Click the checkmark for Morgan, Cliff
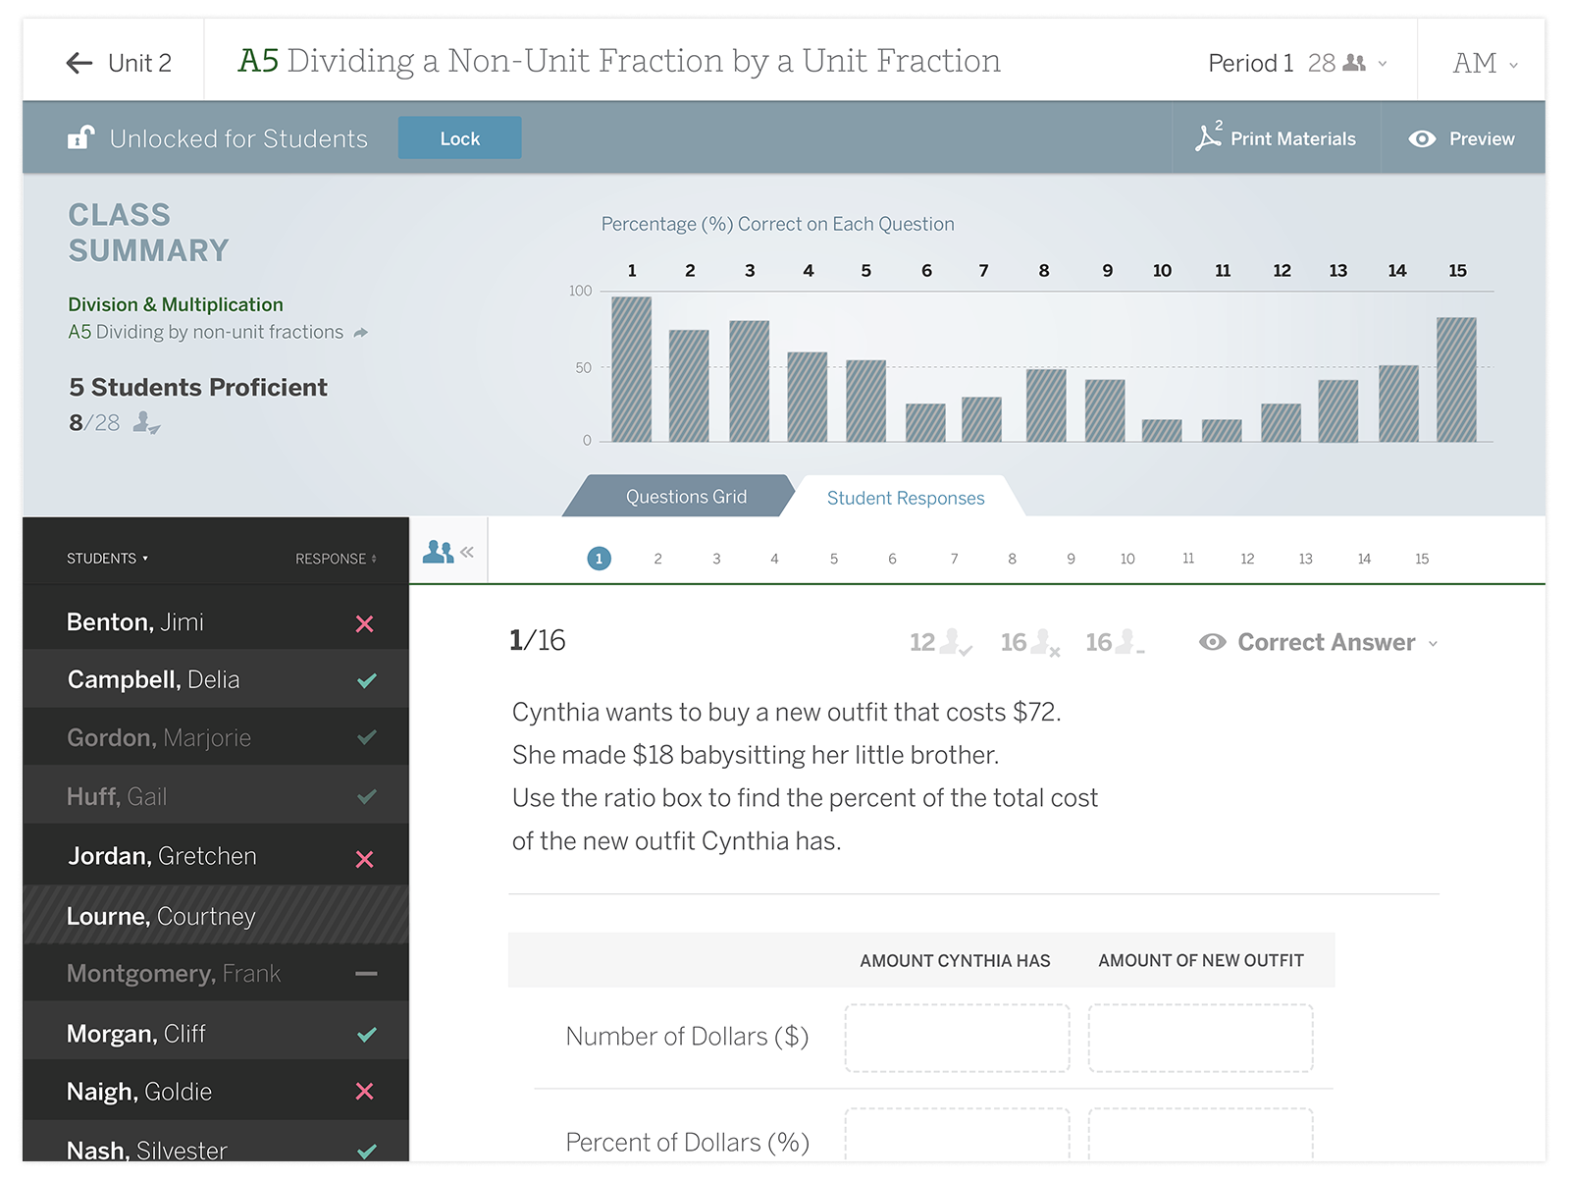 367,1034
